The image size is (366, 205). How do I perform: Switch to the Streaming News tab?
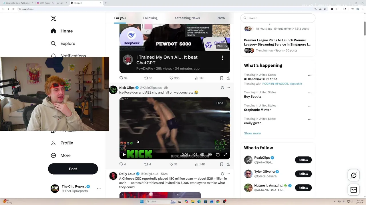pyautogui.click(x=187, y=18)
